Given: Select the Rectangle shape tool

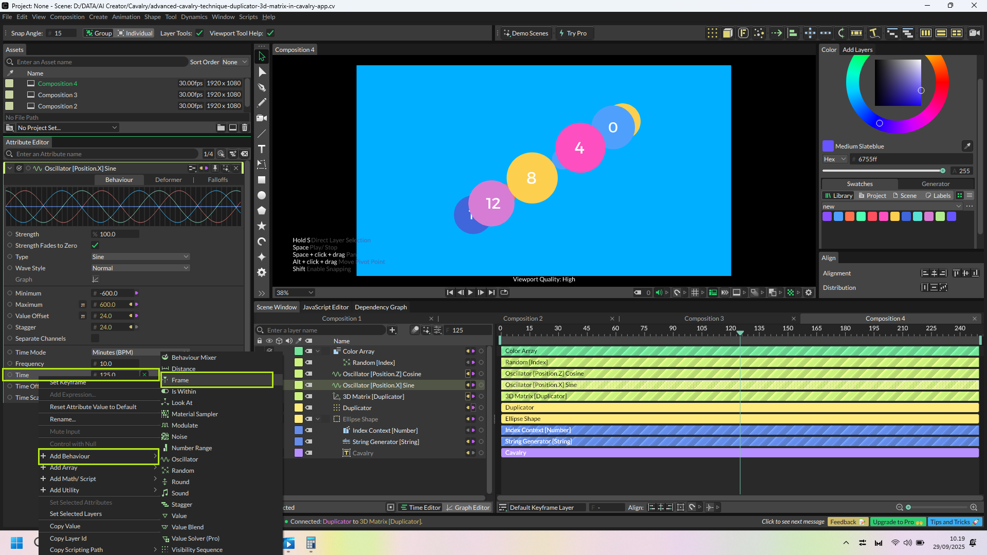Looking at the screenshot, I should click(262, 180).
